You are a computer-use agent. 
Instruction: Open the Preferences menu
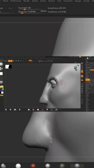point(16,1)
